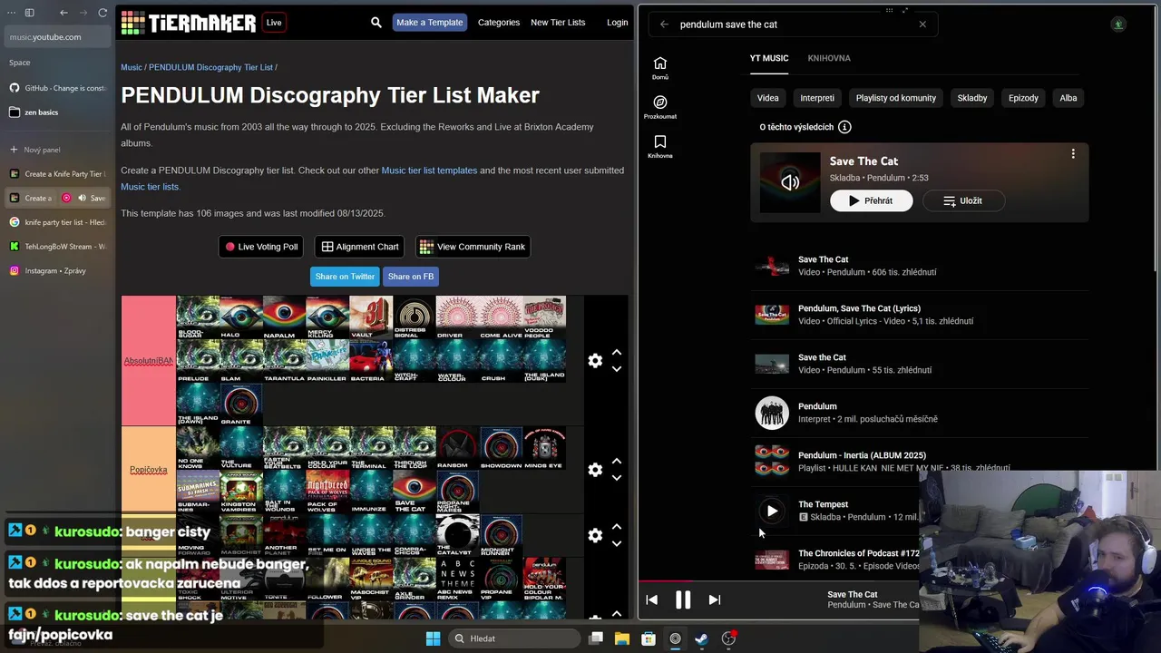This screenshot has height=653, width=1161.
Task: Open TierMaker search magnifier icon
Action: [376, 23]
